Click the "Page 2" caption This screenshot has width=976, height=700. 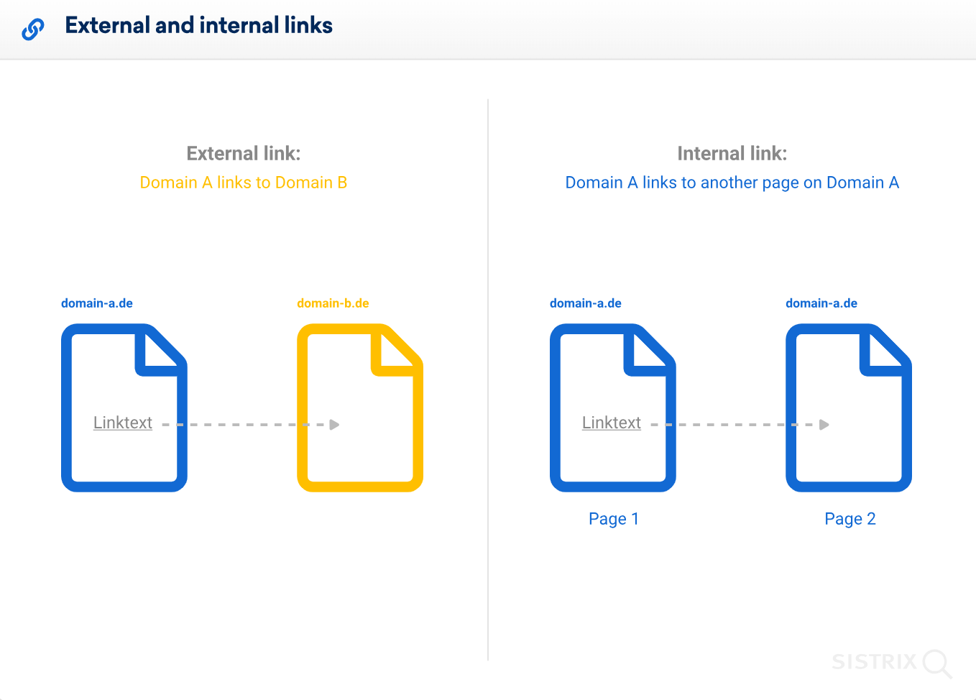click(850, 519)
